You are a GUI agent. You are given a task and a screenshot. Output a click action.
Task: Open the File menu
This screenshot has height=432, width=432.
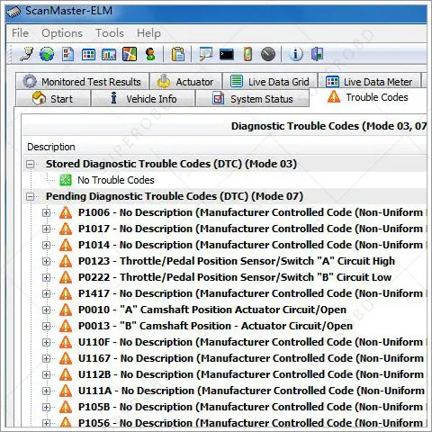(20, 33)
